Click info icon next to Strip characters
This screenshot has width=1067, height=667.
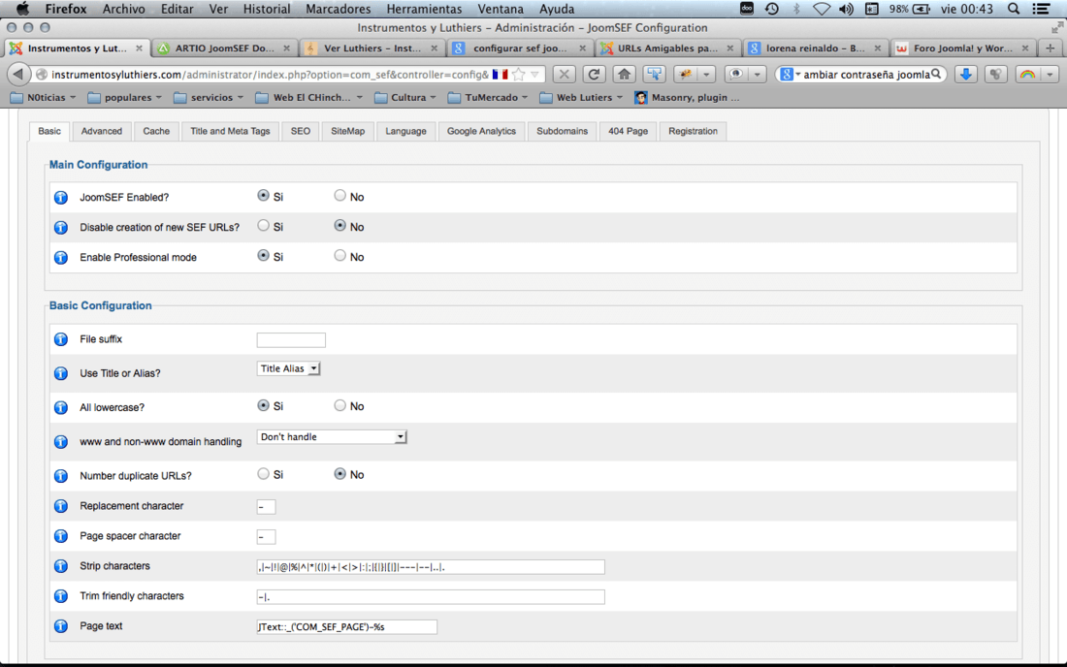click(61, 566)
